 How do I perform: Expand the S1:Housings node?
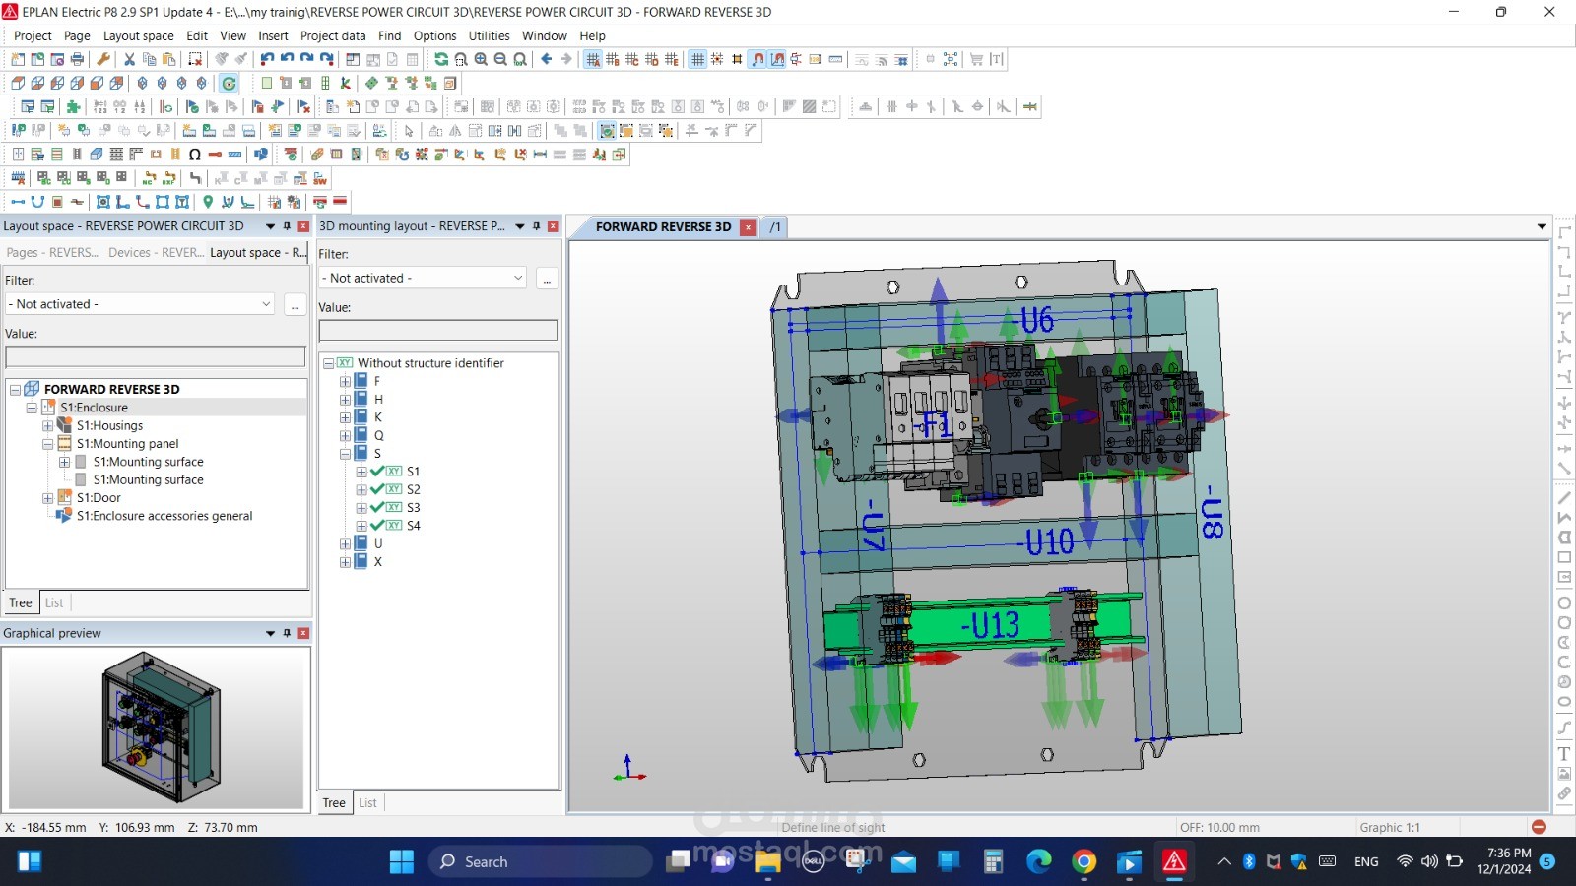click(x=47, y=426)
